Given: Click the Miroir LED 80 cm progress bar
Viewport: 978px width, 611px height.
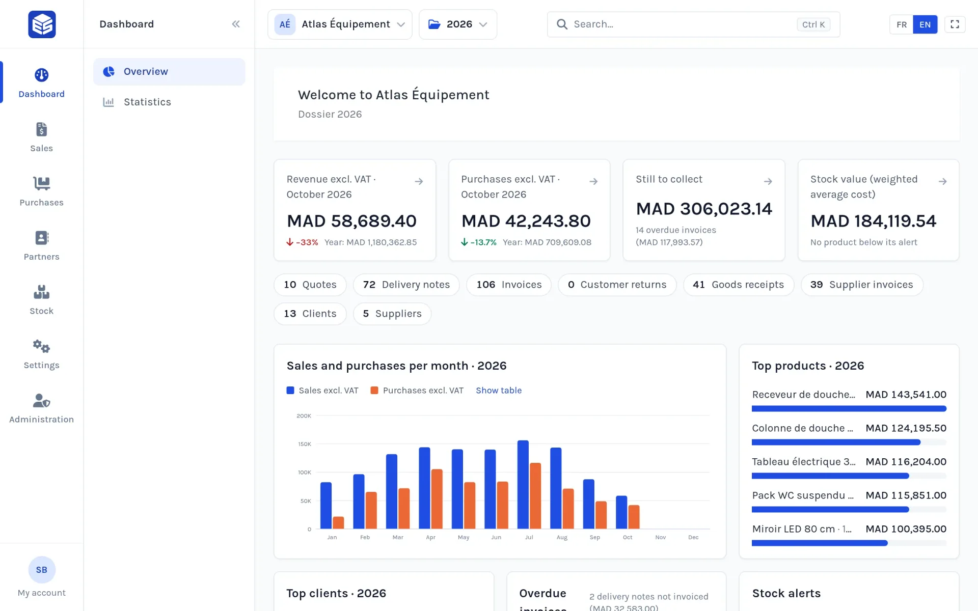Looking at the screenshot, I should coord(849,543).
